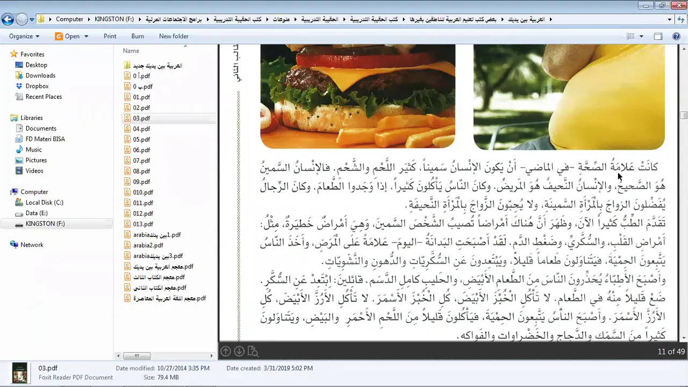Open Recent Places in Favorites

44,97
